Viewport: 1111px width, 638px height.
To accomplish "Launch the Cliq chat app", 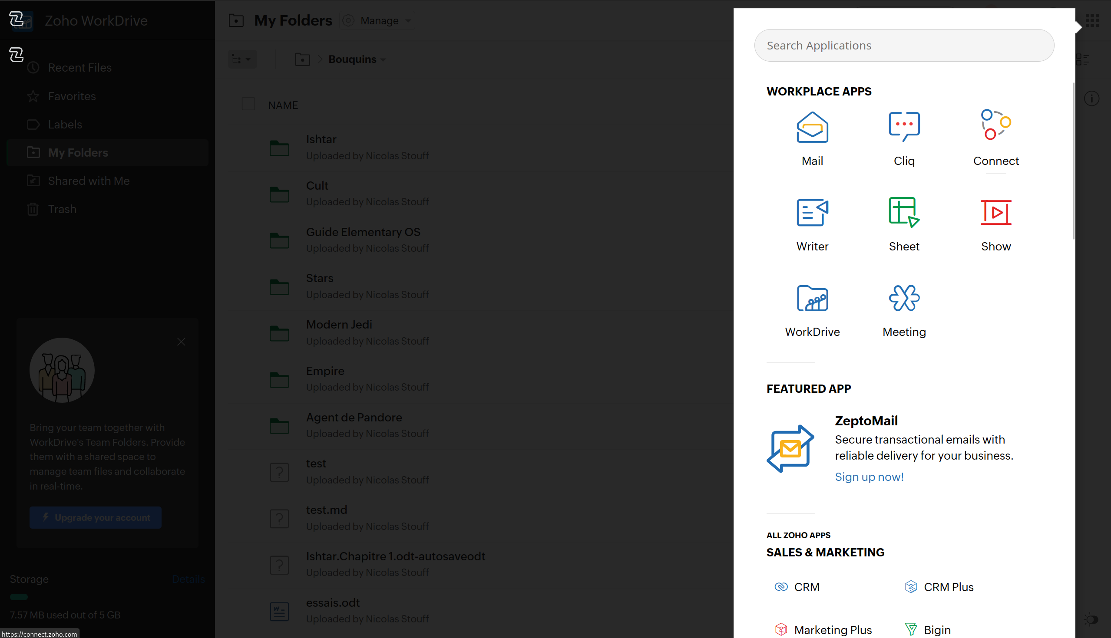I will (x=904, y=127).
